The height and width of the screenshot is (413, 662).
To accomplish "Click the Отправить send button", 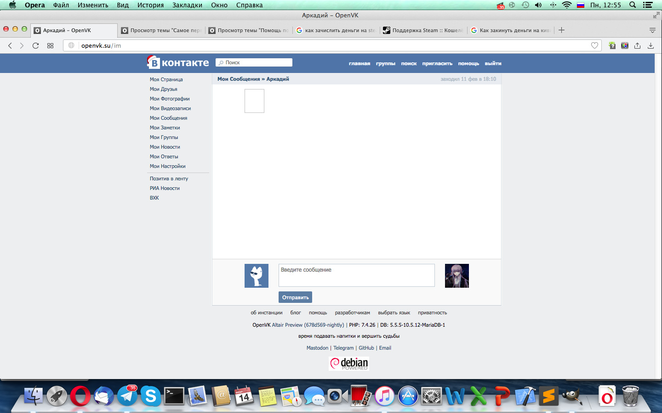I will pyautogui.click(x=295, y=297).
